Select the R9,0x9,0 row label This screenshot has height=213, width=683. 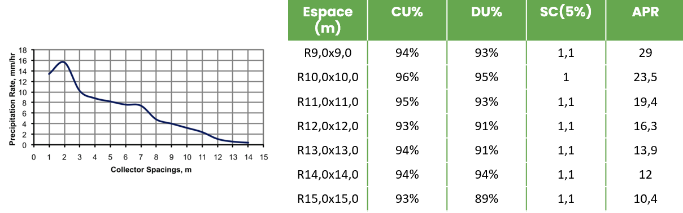click(x=328, y=53)
